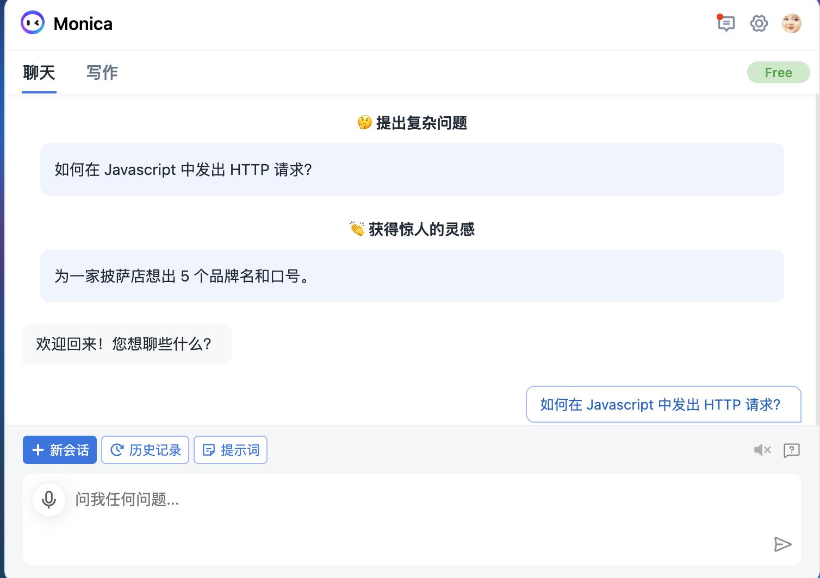820x578 pixels.
Task: Activate the microphone voice input
Action: tap(49, 499)
